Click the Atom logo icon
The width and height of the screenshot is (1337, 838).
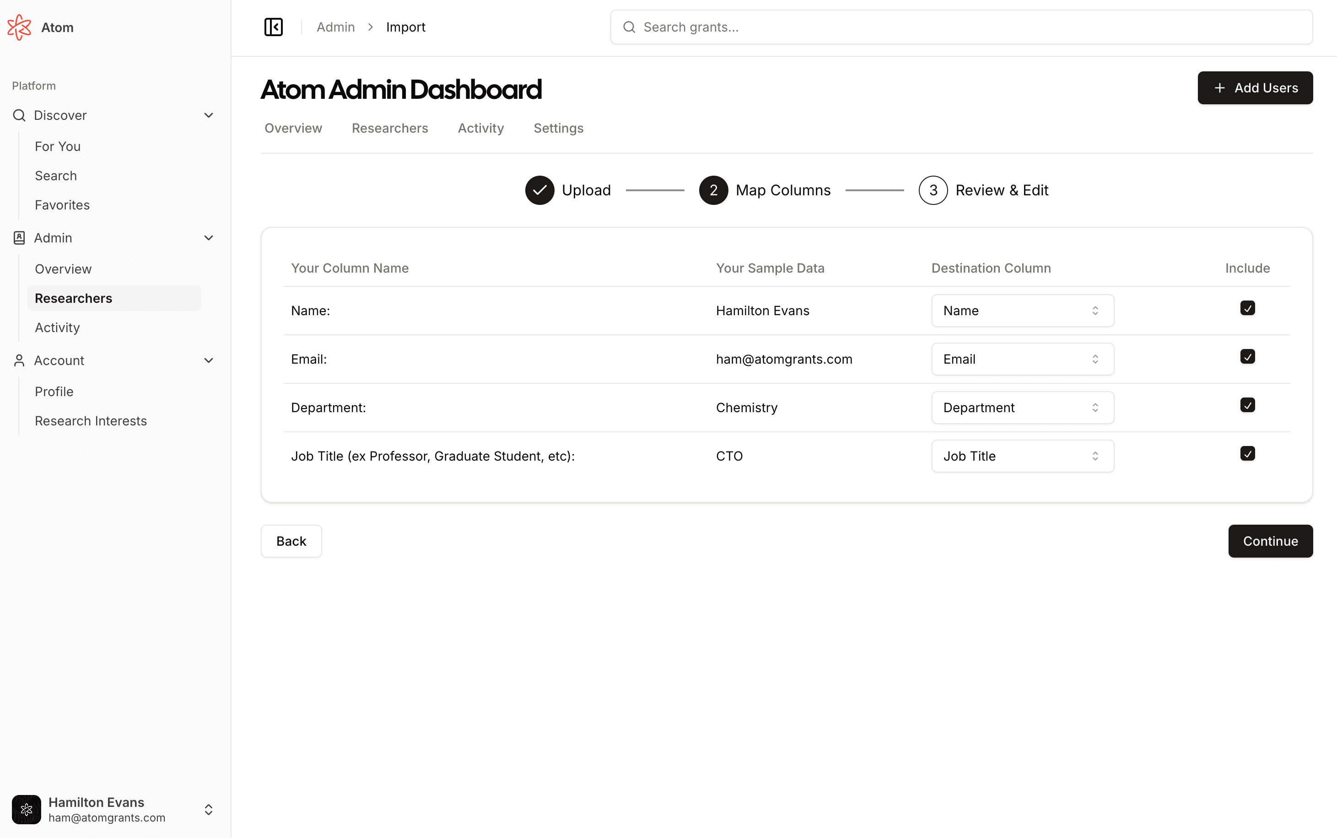point(19,27)
